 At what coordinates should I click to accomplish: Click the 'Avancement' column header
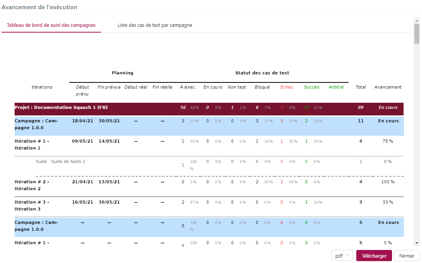click(388, 87)
